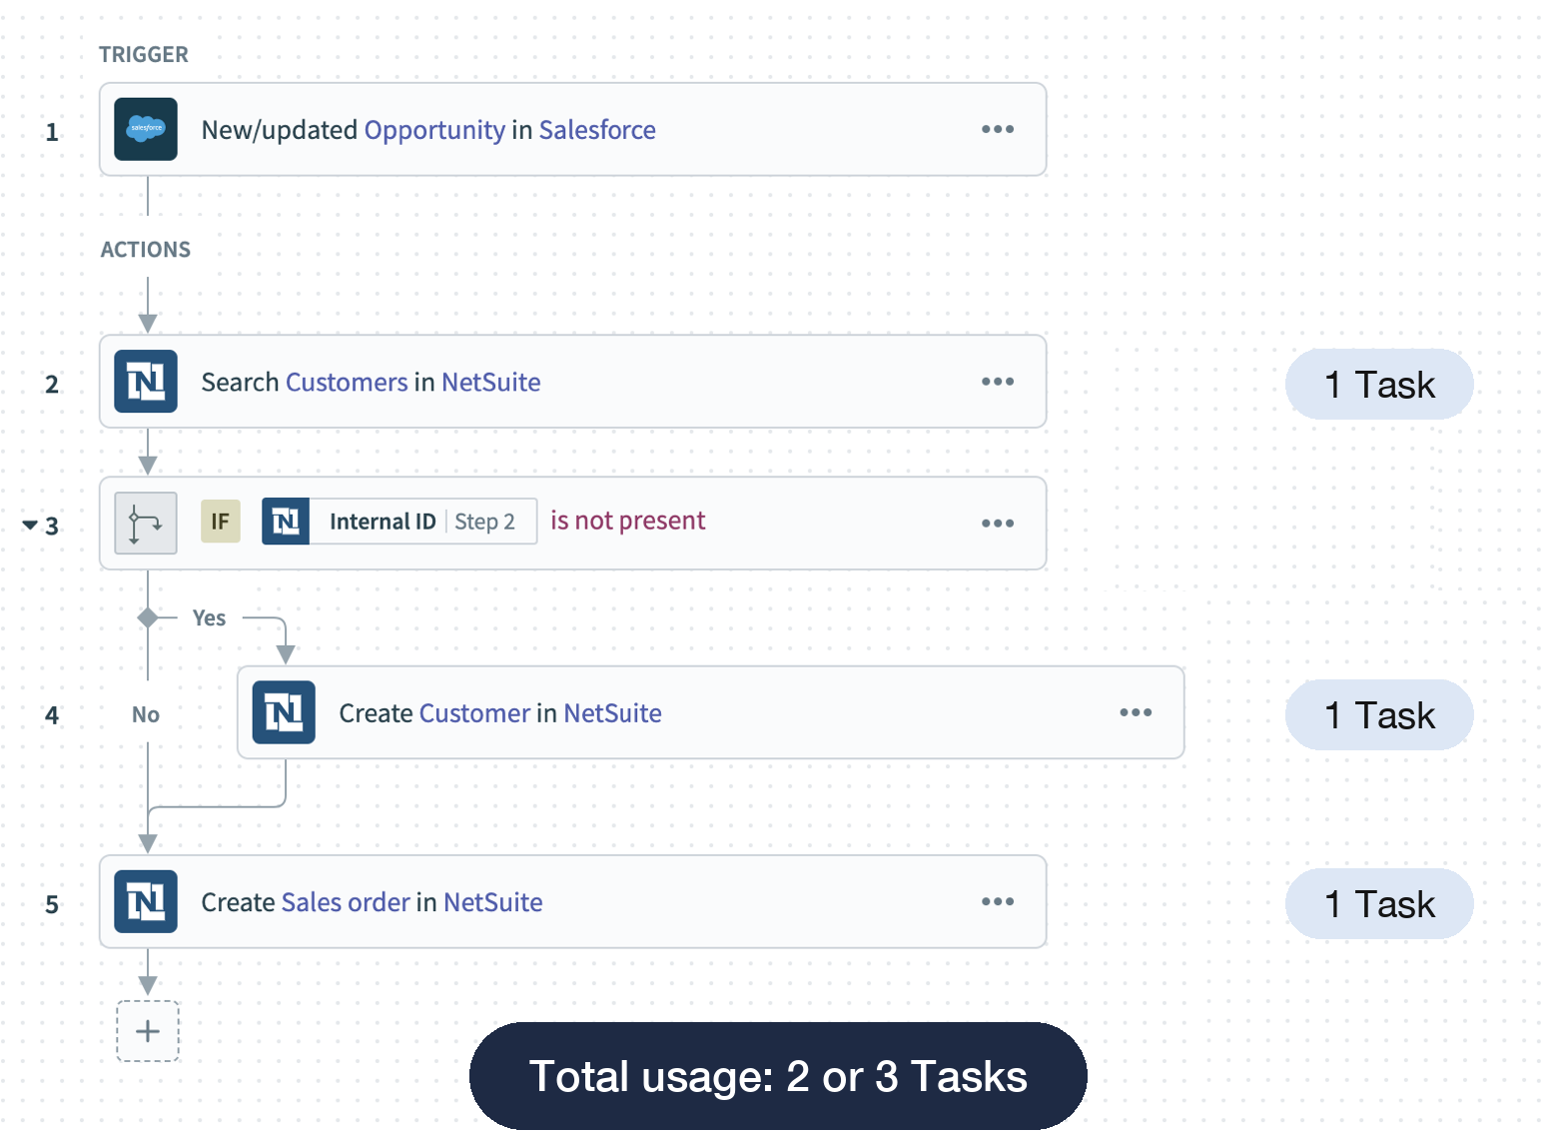Click the Yes branch label
The image size is (1556, 1135).
tap(209, 618)
